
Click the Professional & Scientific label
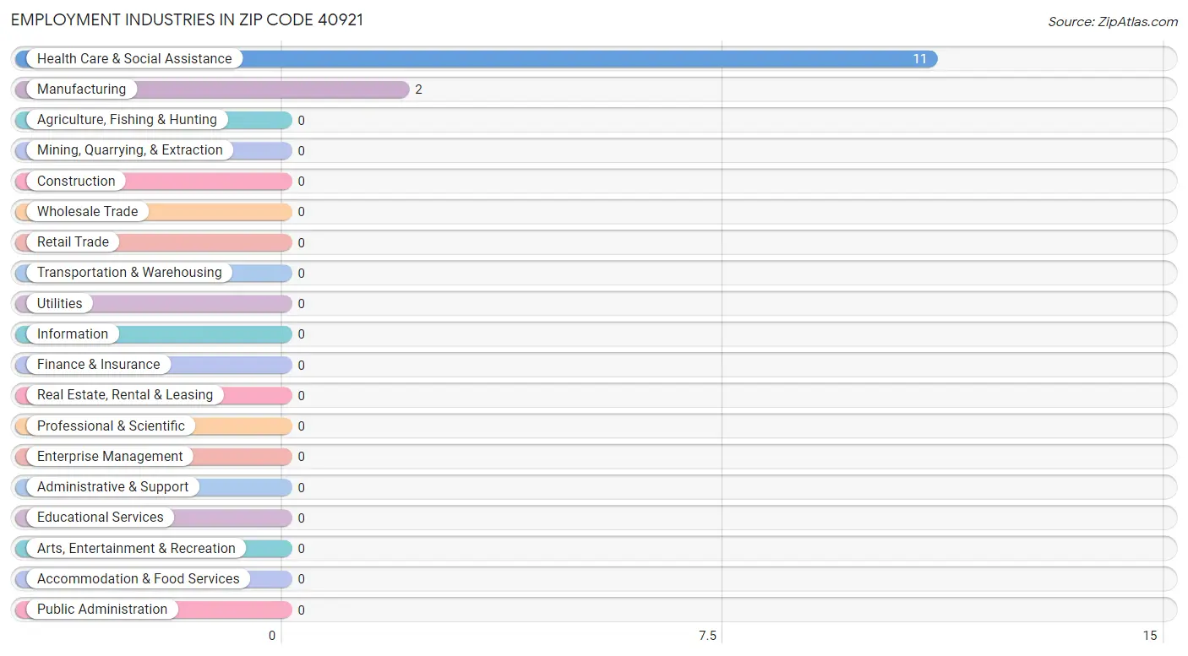(x=111, y=426)
